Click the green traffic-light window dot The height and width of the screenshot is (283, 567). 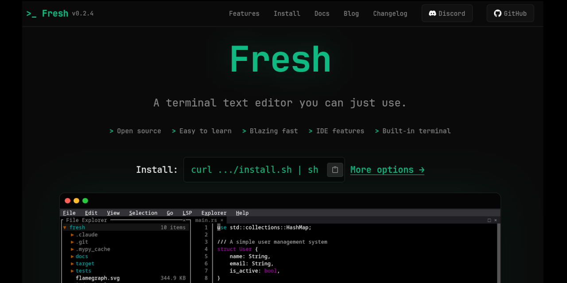click(x=85, y=201)
